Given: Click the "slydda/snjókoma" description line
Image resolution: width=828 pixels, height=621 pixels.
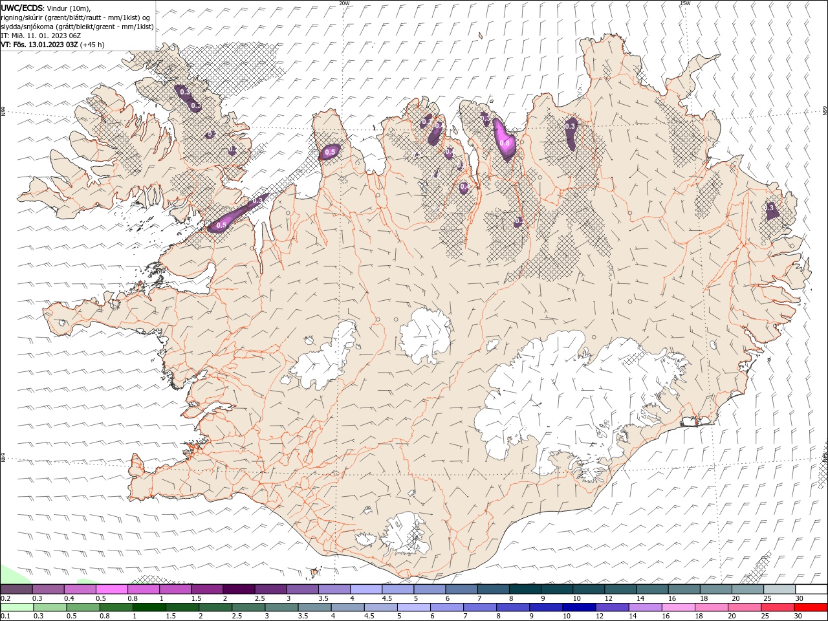Looking at the screenshot, I should point(77,27).
